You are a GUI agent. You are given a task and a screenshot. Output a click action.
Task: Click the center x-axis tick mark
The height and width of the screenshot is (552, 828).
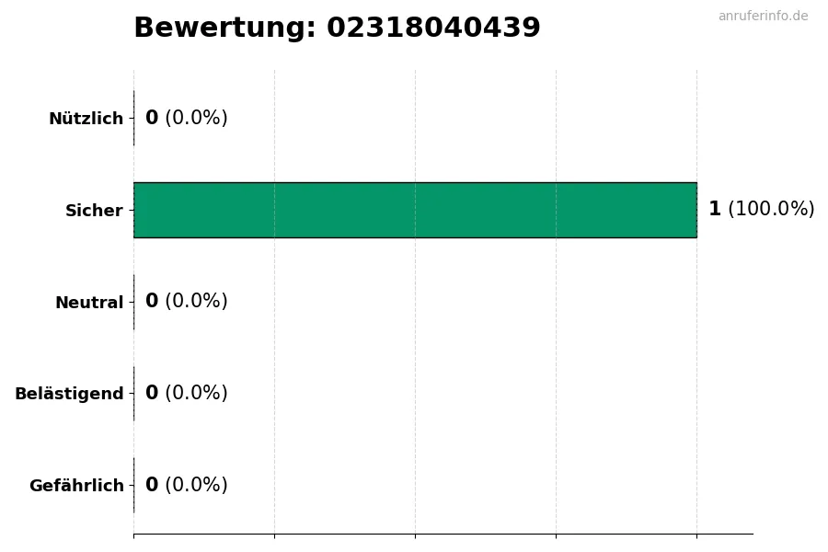pyautogui.click(x=415, y=535)
